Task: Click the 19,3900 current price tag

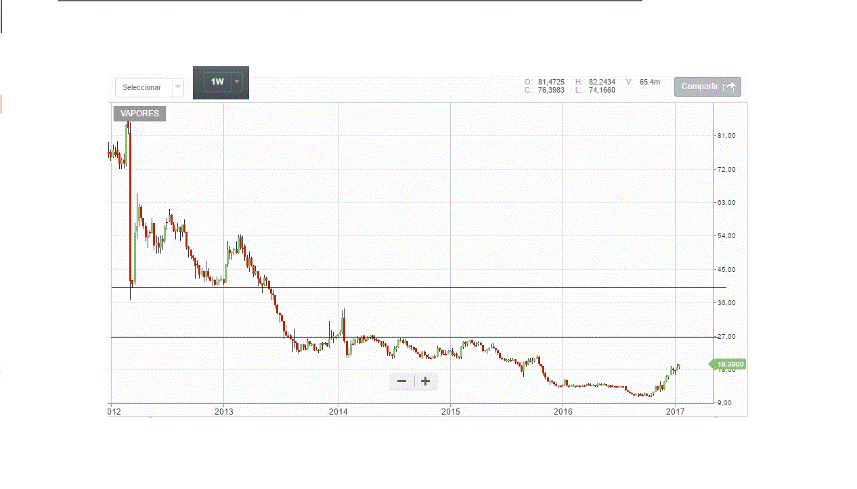Action: tap(729, 364)
